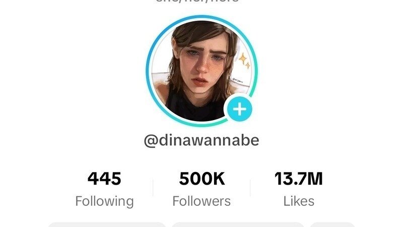View the 500K followers number
The height and width of the screenshot is (227, 403).
click(202, 179)
